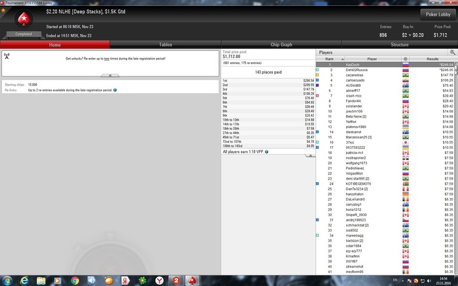Click Russia flag for Fandor4ik
This screenshot has width=458, height=286.
pos(406,101)
